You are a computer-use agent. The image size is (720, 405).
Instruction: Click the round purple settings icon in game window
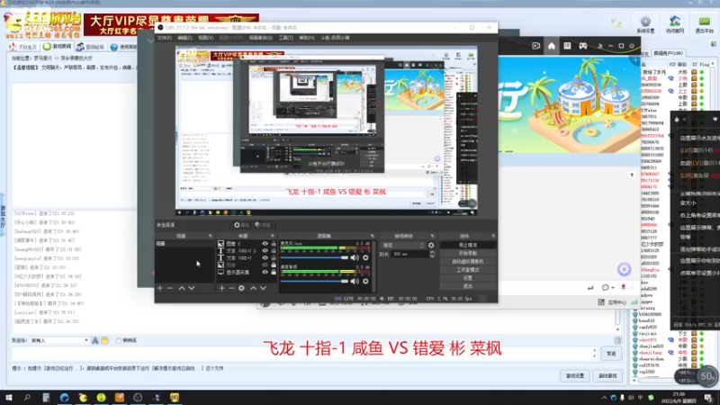(x=624, y=269)
